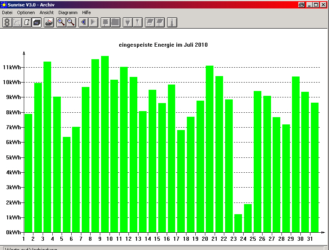Click the greyed right arrow next button
This screenshot has height=250, width=329.
(x=93, y=22)
